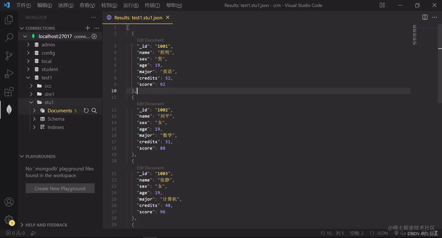Click Create New Playground button
Viewport: 442px width, 238px height.
point(60,189)
